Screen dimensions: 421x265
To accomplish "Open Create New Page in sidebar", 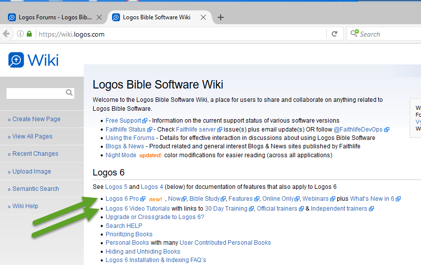I will point(36,119).
